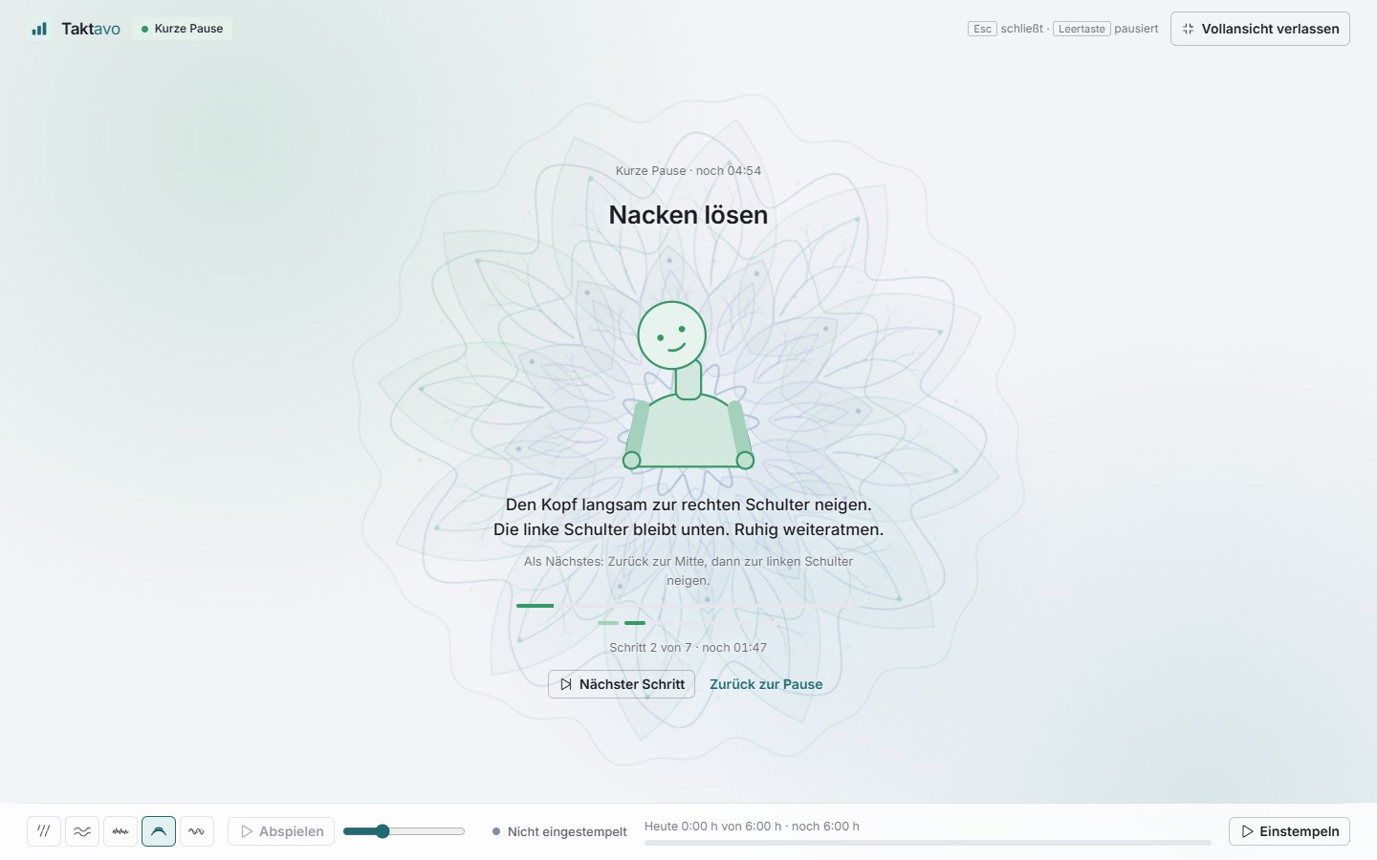Screen dimensions: 1377x860
Task: Click "Schritt 2 von 7 · noch 01:47"
Action: click(688, 648)
